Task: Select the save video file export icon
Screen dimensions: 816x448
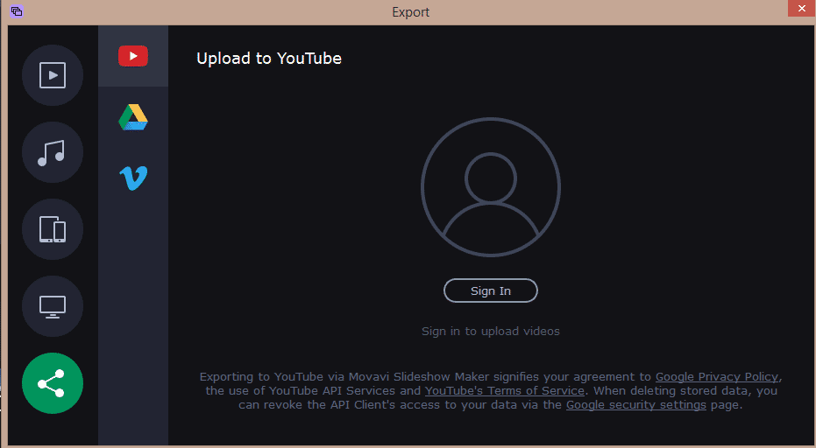Action: tap(53, 76)
